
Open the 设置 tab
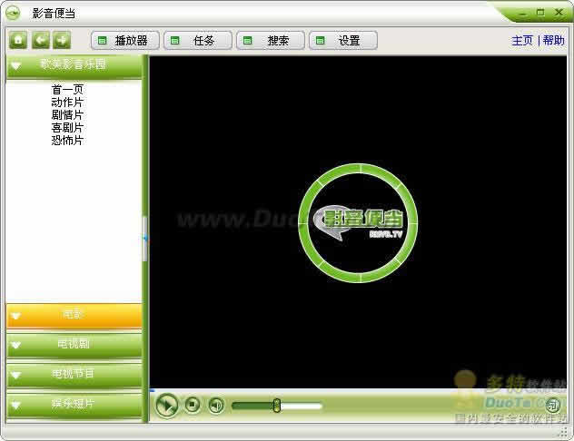click(x=343, y=40)
